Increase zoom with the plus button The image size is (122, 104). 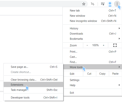tap(103, 45)
